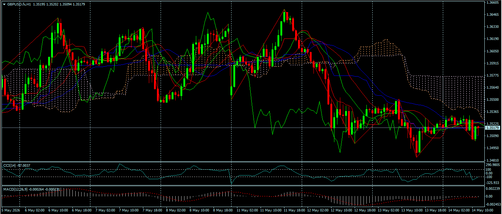Viewport: 502px width, 214px height.
Task: Click the 1.34950 price axis label
Action: (492, 148)
